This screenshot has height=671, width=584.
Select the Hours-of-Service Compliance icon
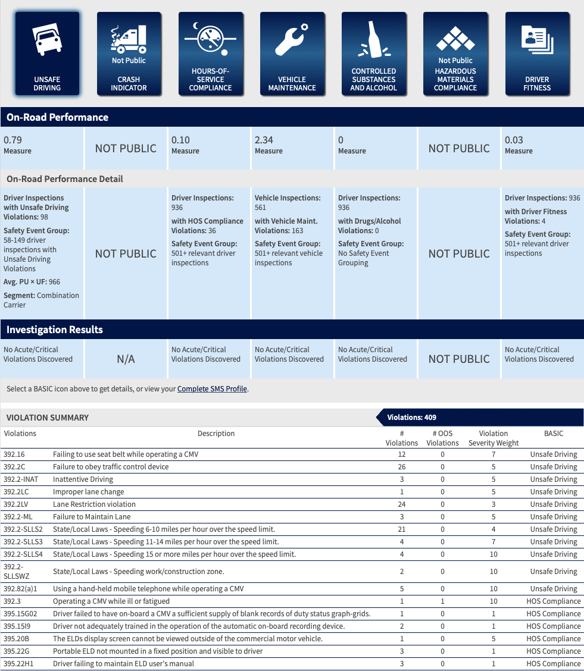click(x=210, y=54)
